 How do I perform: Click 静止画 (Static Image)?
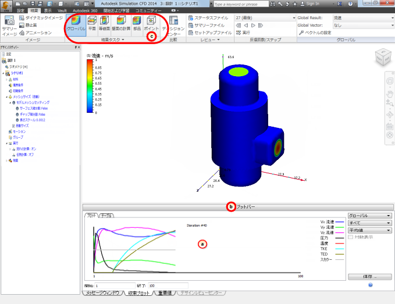[x=28, y=25]
